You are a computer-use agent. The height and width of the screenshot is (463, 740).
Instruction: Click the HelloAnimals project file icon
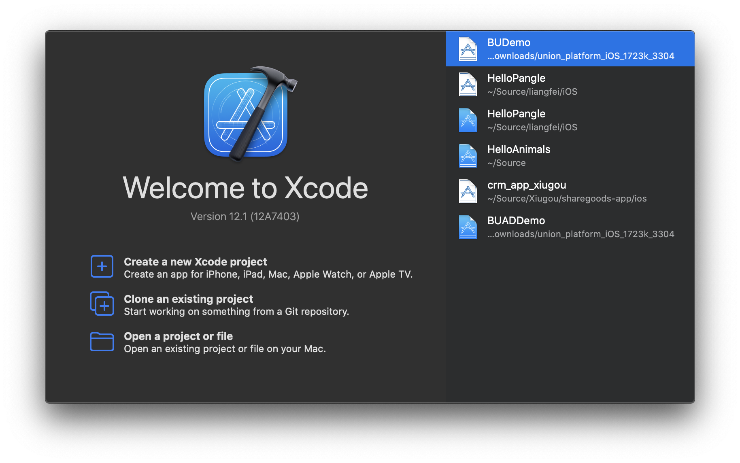click(x=468, y=156)
